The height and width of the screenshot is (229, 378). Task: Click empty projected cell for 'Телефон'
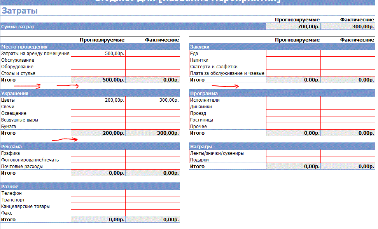98,193
